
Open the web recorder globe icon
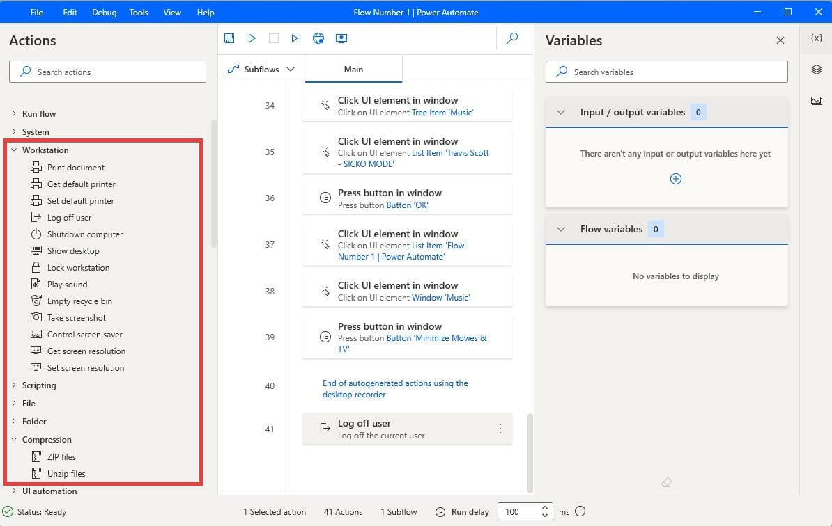click(x=318, y=38)
